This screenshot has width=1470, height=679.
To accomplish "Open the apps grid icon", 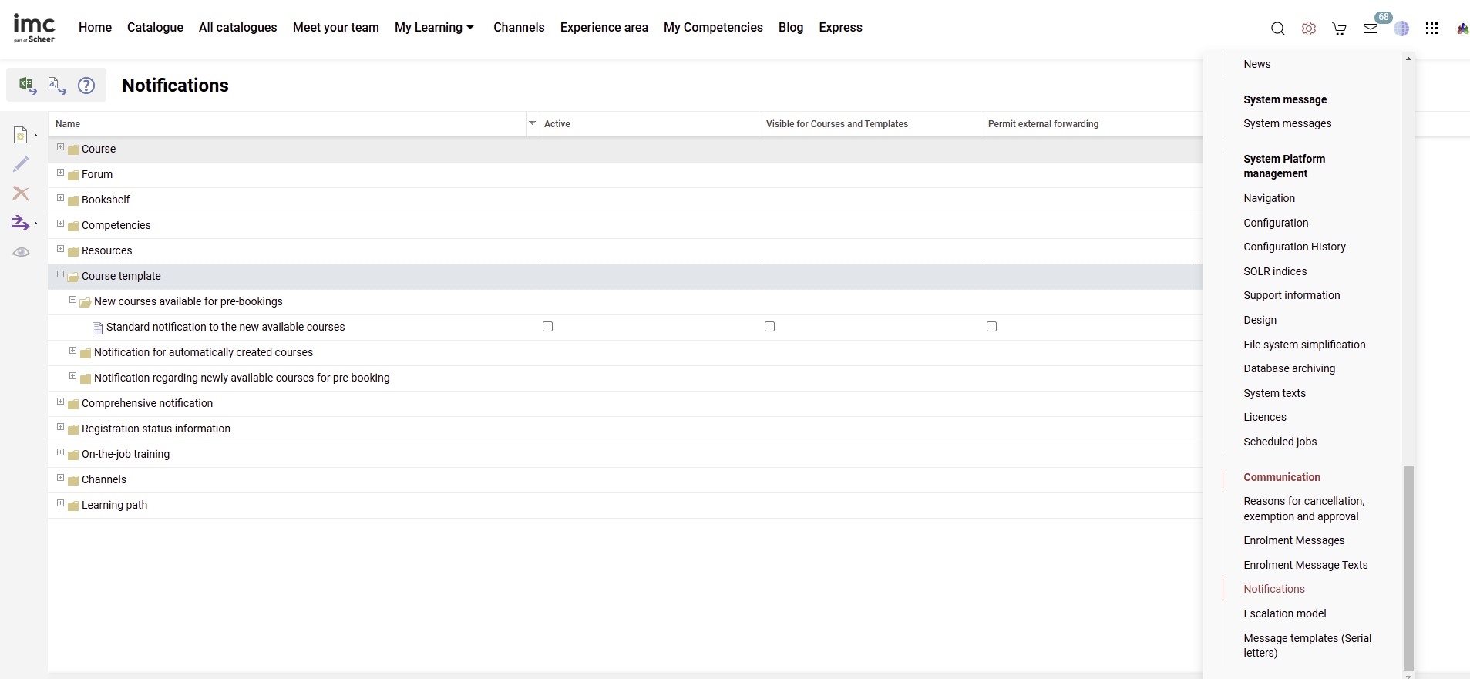I will pyautogui.click(x=1431, y=29).
